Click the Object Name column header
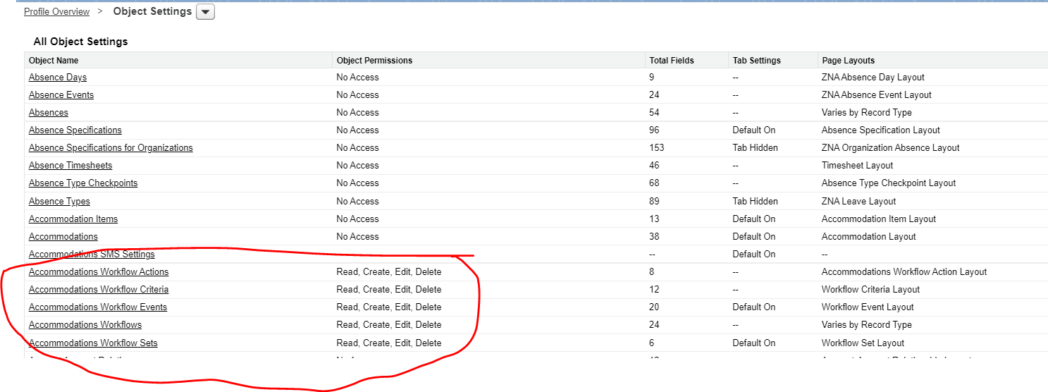 pyautogui.click(x=54, y=61)
